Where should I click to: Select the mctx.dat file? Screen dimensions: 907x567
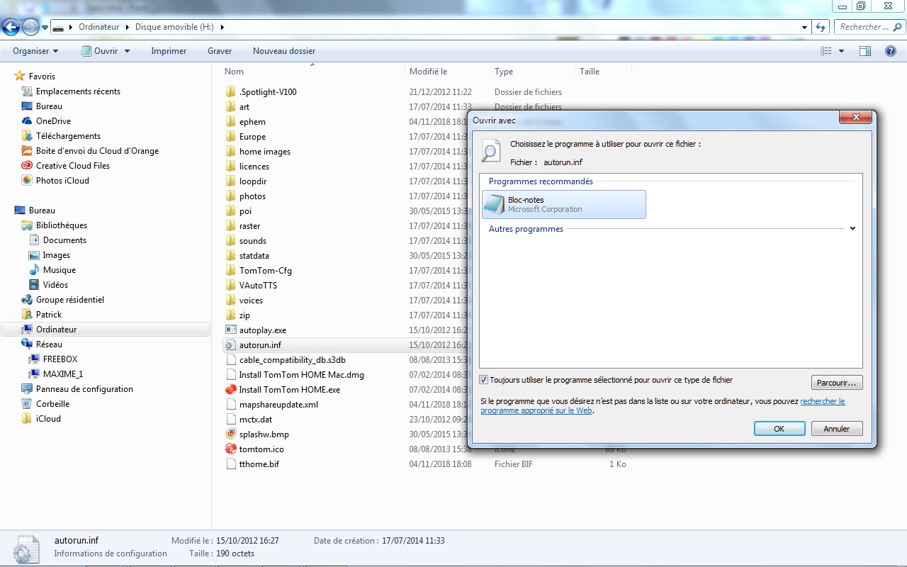[256, 420]
